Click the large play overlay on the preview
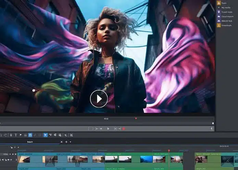 click(99, 99)
